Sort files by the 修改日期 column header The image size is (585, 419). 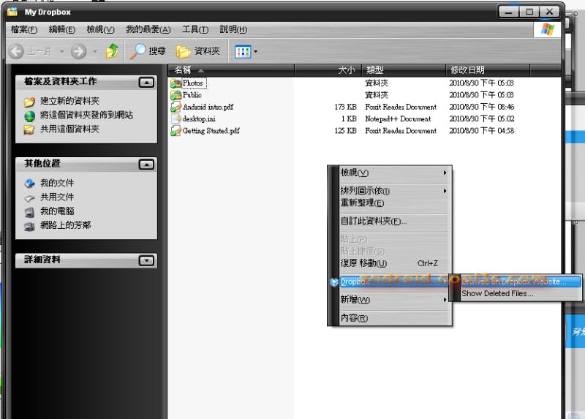tap(468, 70)
